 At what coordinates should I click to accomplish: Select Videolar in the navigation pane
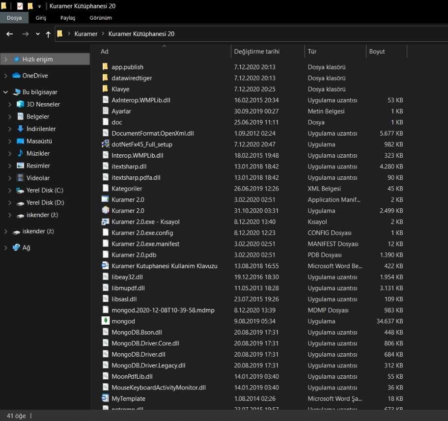pyautogui.click(x=38, y=178)
